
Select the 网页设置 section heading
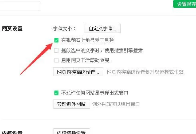(12, 29)
